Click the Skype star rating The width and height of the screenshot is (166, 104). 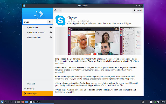click(x=72, y=21)
